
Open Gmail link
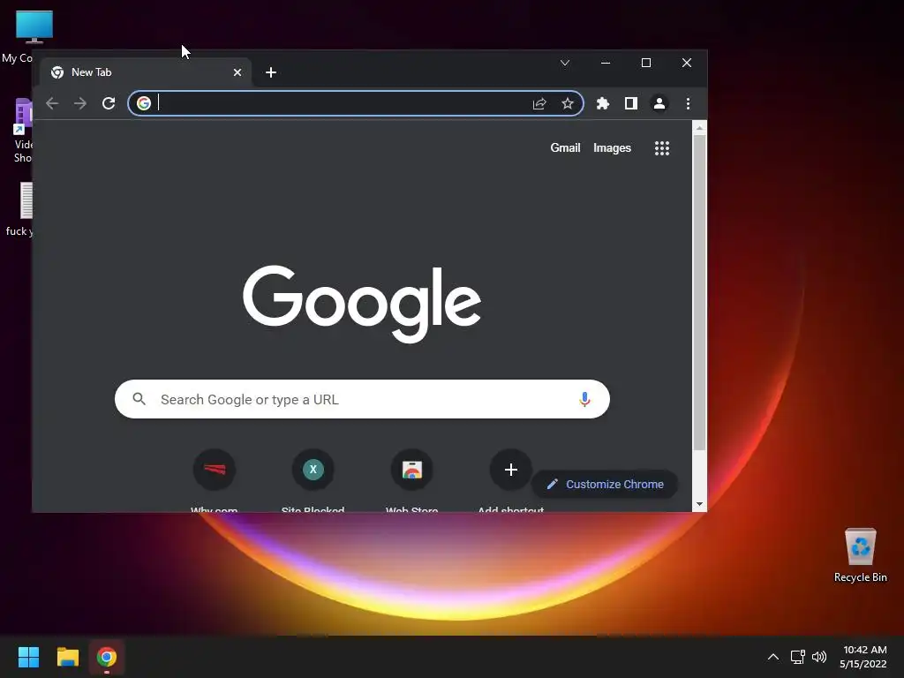(565, 148)
